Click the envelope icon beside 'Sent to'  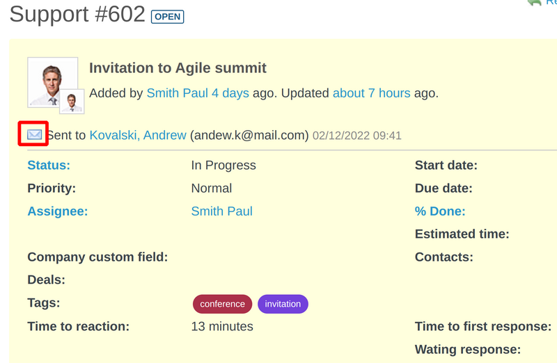34,135
